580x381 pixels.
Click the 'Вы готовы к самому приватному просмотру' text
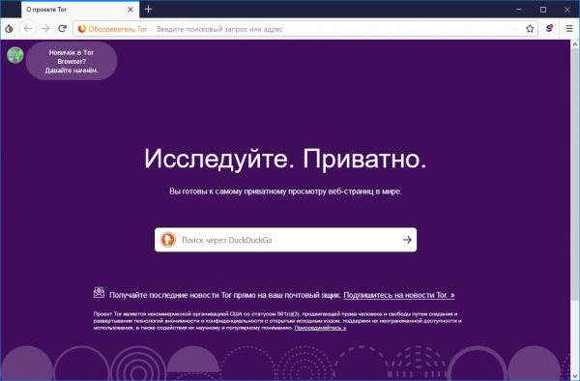(x=285, y=191)
